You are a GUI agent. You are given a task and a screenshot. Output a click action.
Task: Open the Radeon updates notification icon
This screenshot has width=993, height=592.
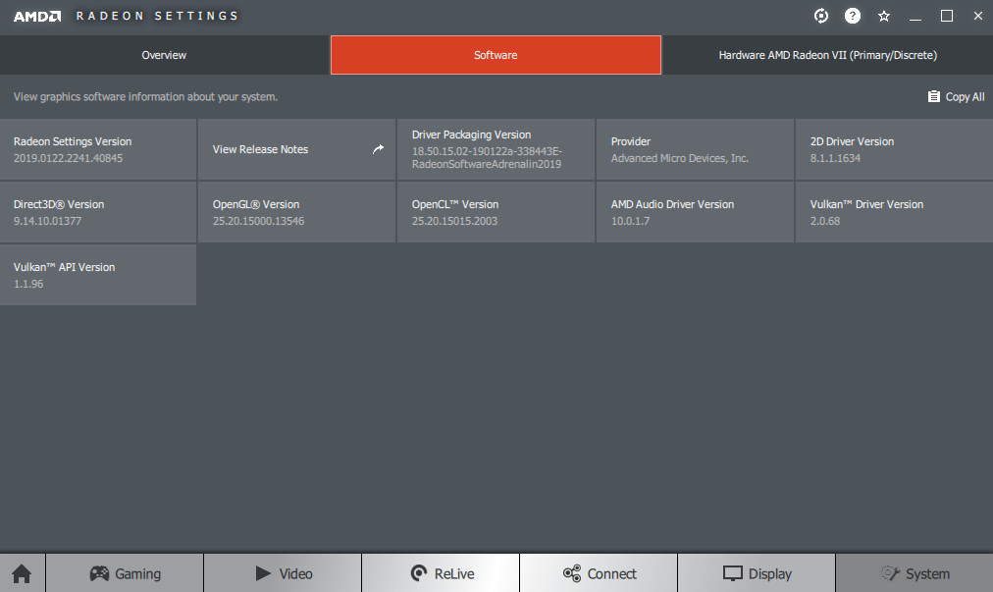[821, 16]
